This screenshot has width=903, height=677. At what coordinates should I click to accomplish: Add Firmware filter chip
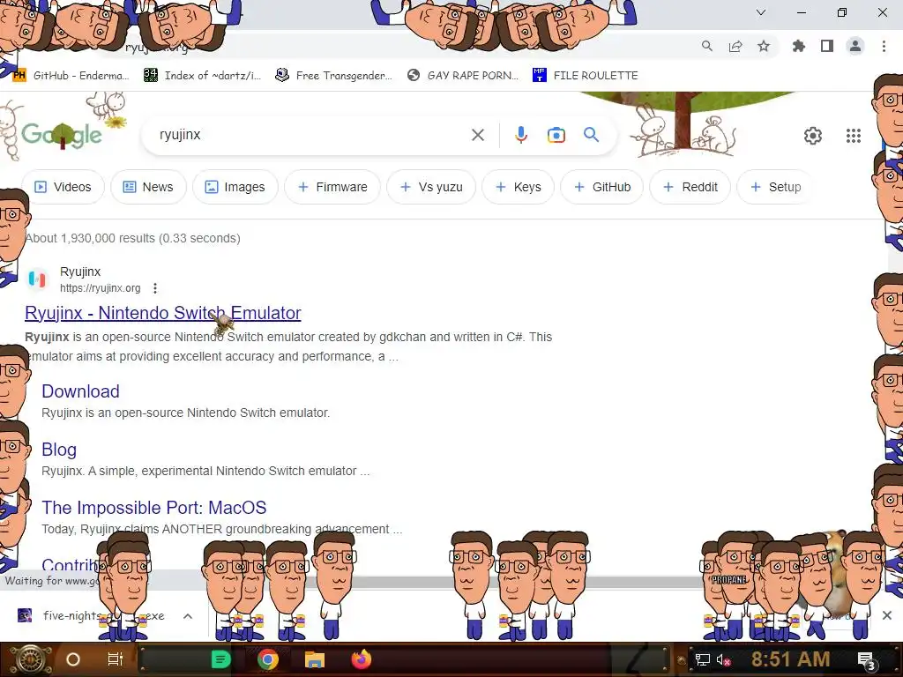tap(332, 187)
